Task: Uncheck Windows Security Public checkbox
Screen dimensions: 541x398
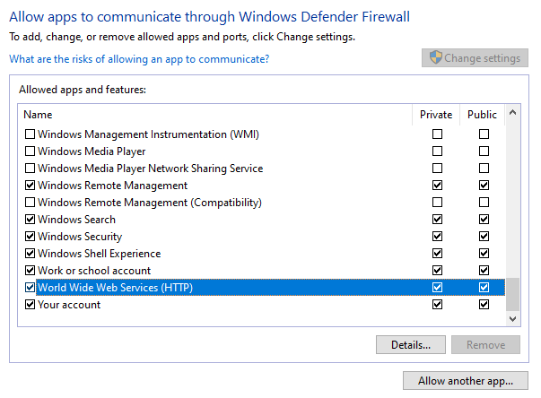Action: pos(484,237)
